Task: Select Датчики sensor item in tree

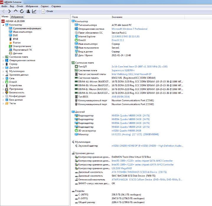Action: tap(17, 53)
